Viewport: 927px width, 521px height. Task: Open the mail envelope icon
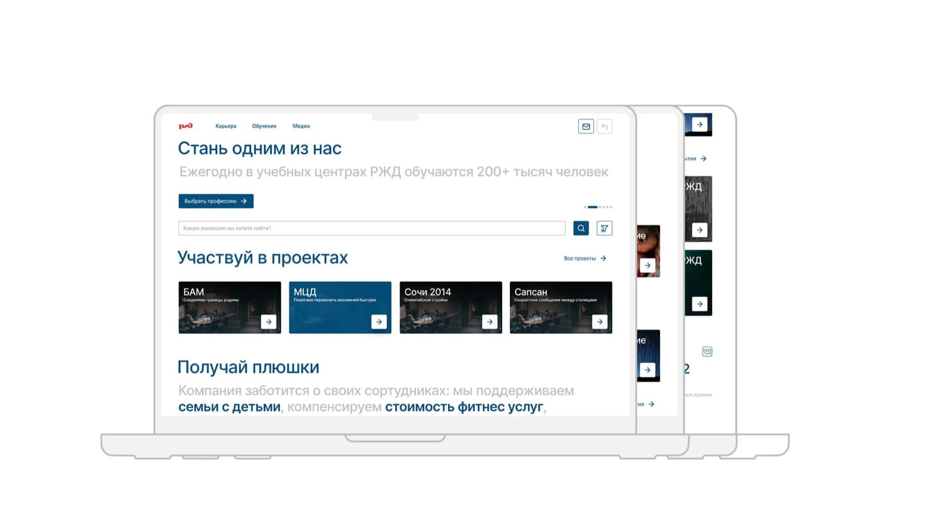pyautogui.click(x=586, y=127)
